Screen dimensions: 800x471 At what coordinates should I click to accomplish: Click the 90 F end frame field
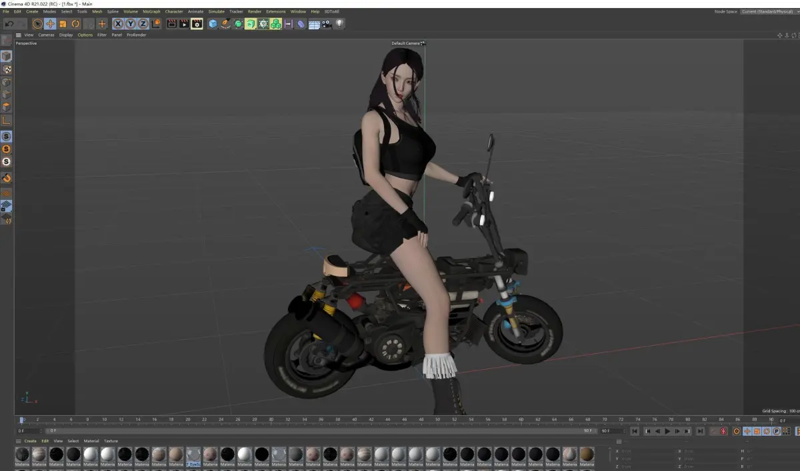[x=612, y=431]
